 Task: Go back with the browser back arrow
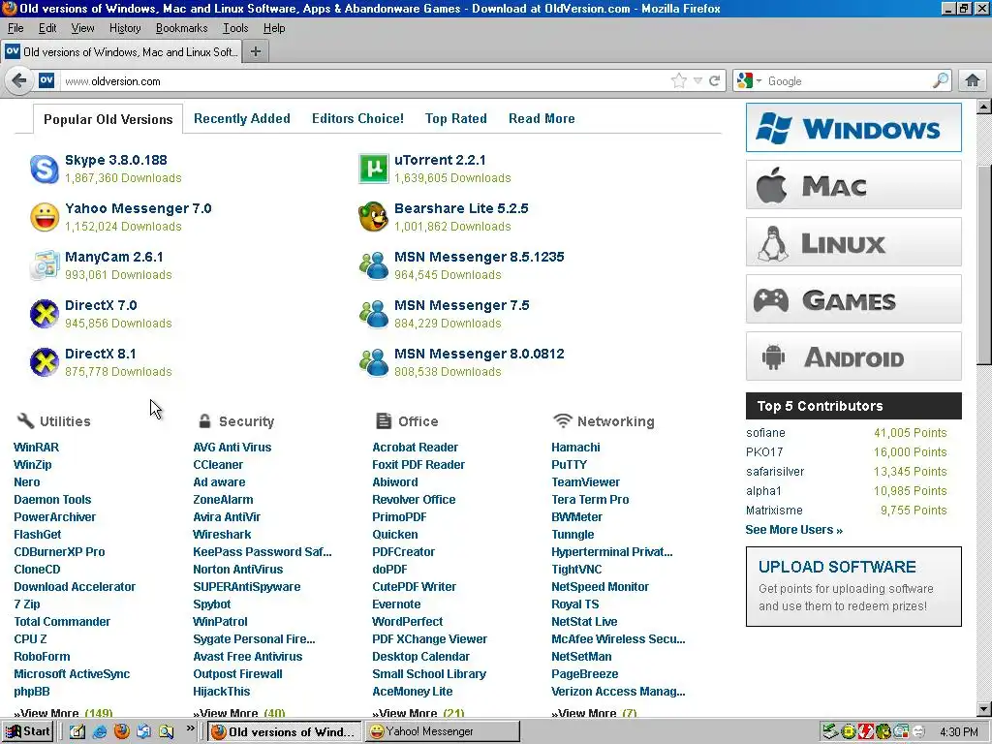[x=19, y=81]
